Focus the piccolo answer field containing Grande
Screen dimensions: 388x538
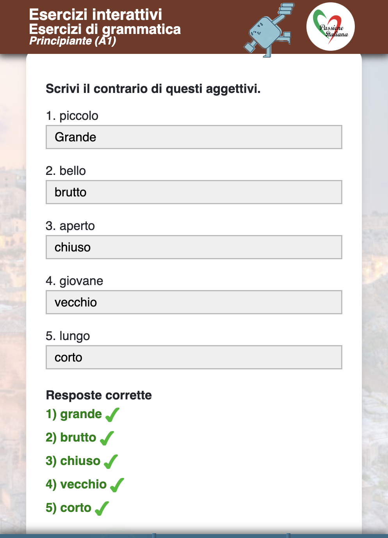(x=194, y=137)
